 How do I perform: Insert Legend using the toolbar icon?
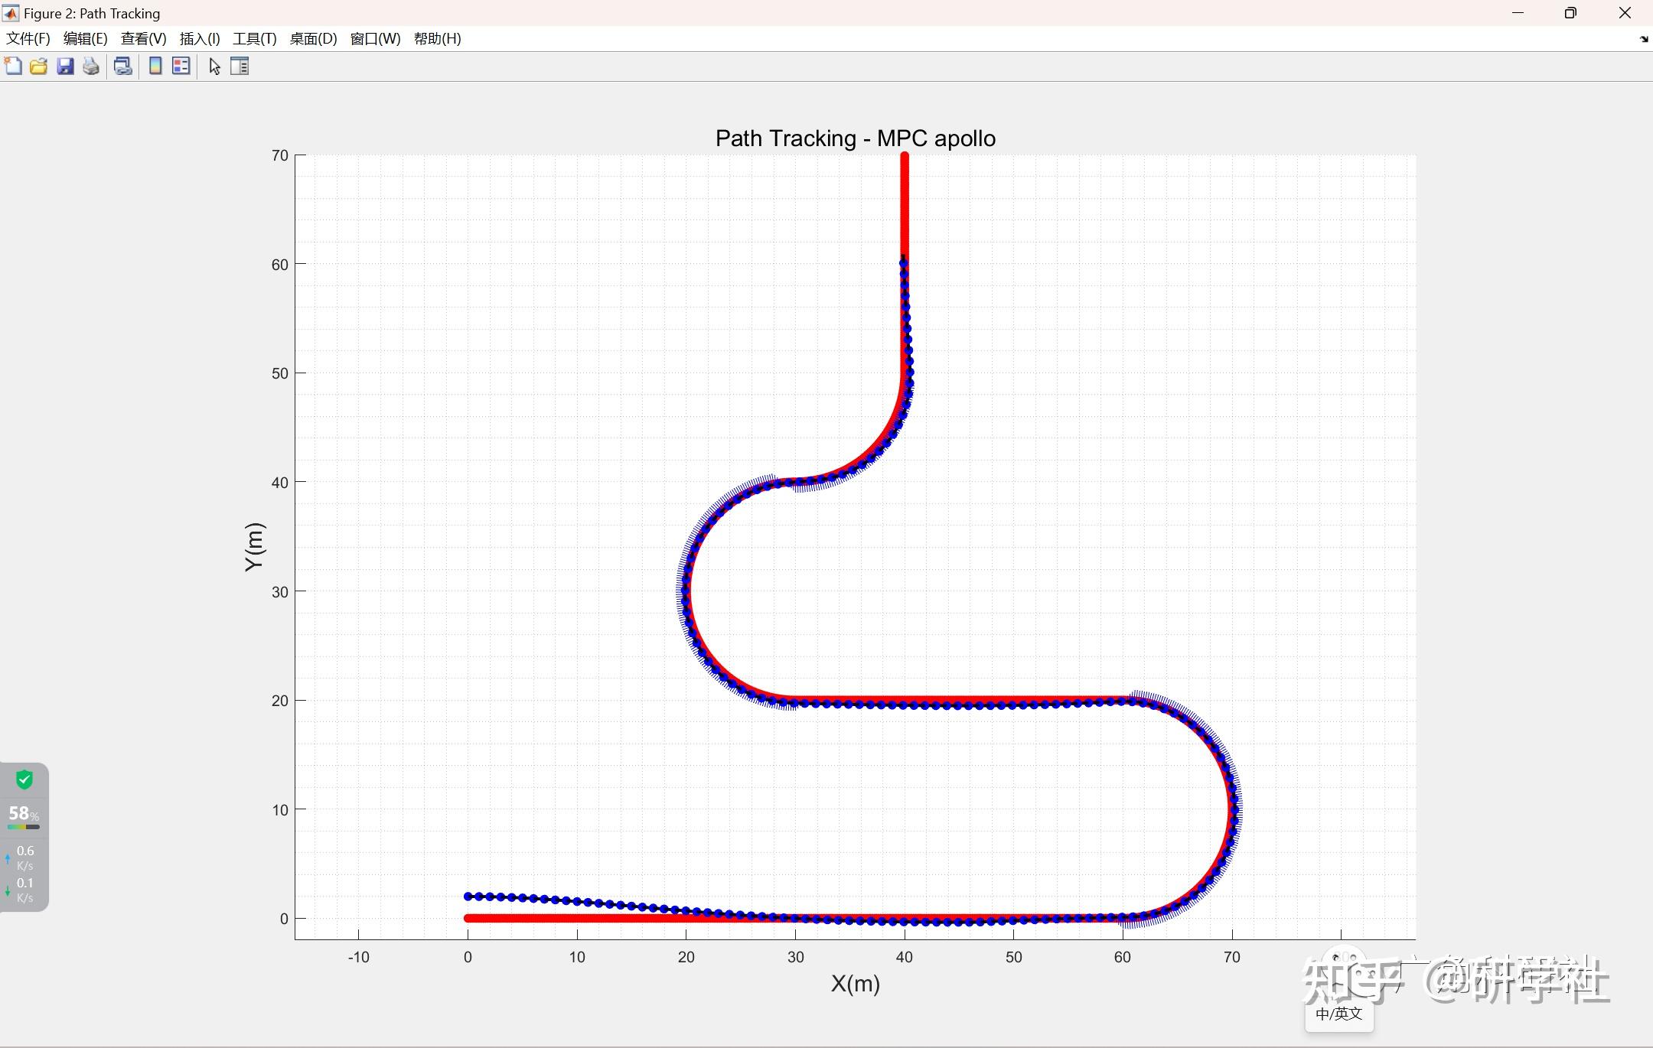pos(181,67)
